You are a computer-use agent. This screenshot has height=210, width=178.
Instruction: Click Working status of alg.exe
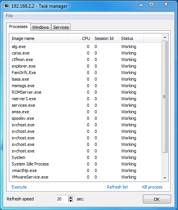(129, 46)
